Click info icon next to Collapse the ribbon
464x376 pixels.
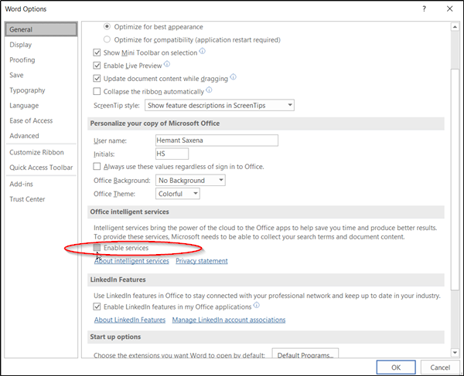(209, 90)
